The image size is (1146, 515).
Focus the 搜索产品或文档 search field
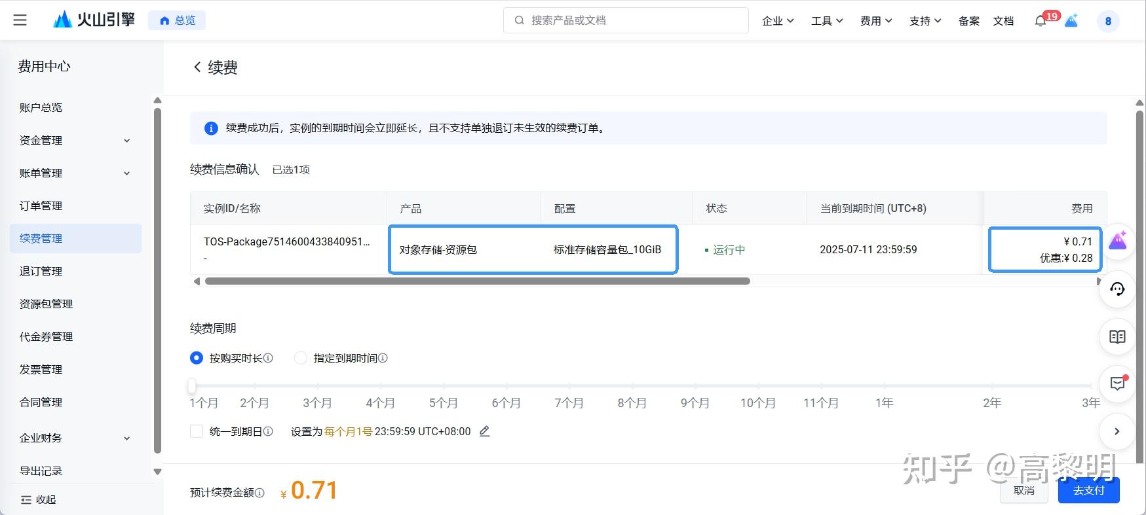(626, 20)
